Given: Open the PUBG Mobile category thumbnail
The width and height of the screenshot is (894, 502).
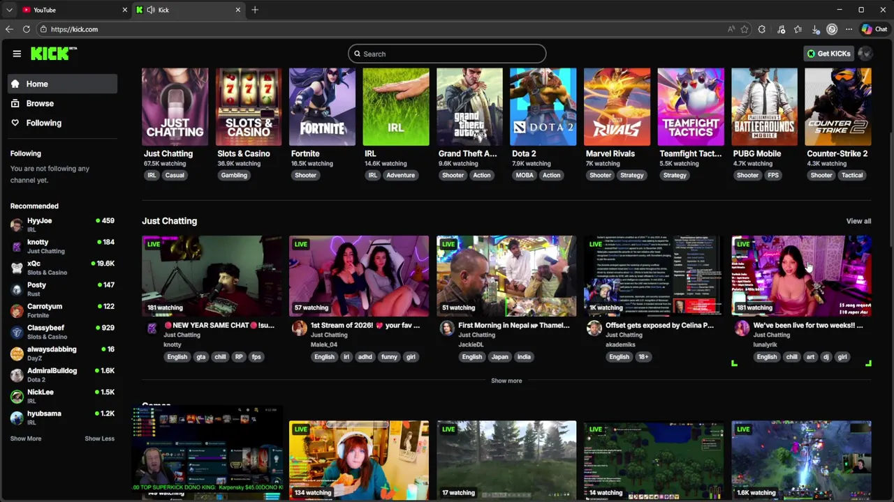Looking at the screenshot, I should coord(764,107).
